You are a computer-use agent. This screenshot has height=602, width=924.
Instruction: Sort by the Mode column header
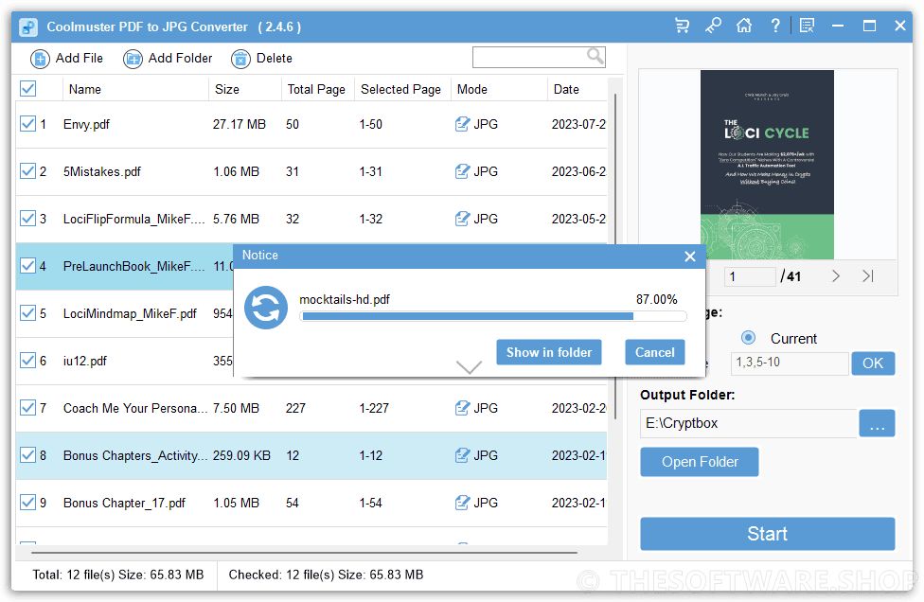pyautogui.click(x=499, y=89)
